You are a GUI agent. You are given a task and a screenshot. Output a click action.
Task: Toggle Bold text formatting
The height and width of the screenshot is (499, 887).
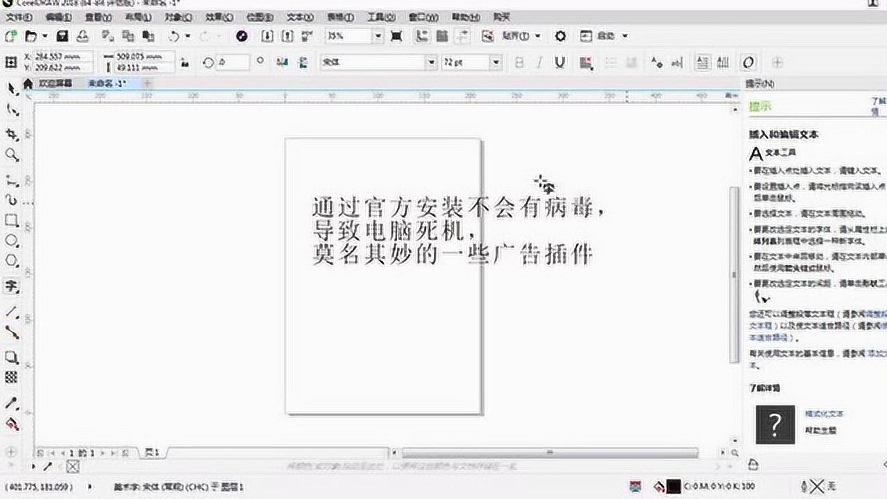[519, 62]
